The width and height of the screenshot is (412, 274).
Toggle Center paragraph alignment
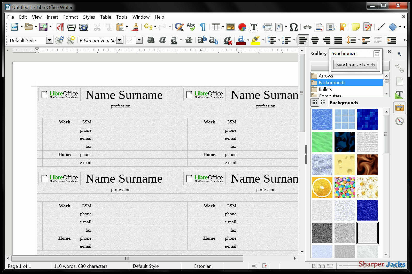pyautogui.click(x=315, y=40)
